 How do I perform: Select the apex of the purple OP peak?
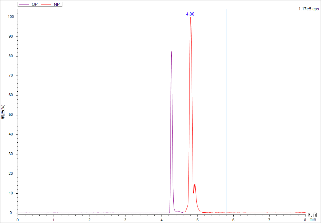tap(172, 52)
